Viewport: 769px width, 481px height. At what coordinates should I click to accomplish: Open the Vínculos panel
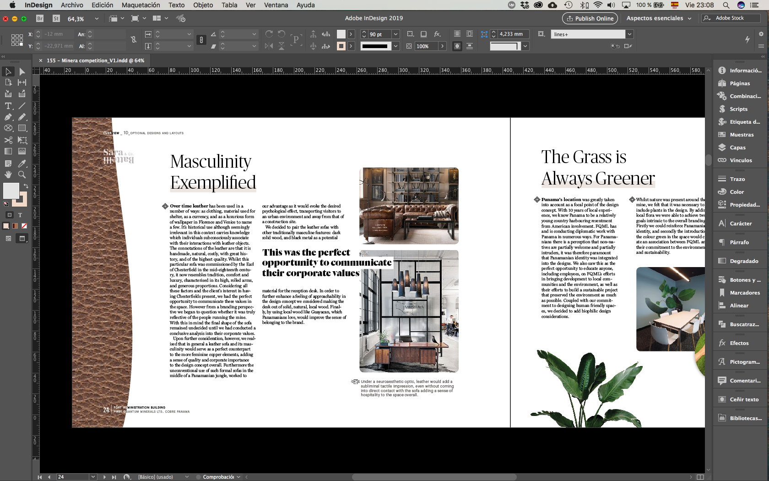pyautogui.click(x=740, y=160)
